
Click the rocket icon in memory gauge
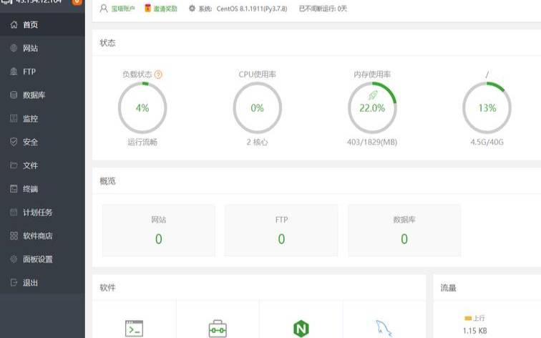click(x=372, y=95)
